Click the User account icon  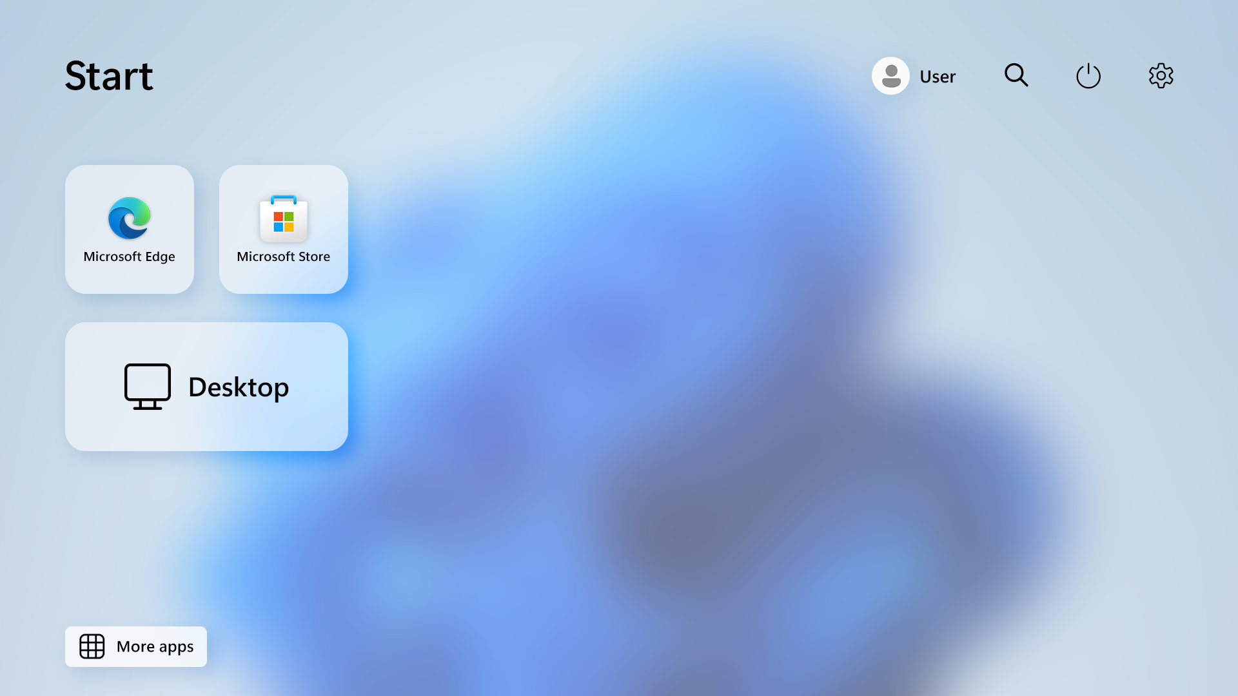(891, 75)
